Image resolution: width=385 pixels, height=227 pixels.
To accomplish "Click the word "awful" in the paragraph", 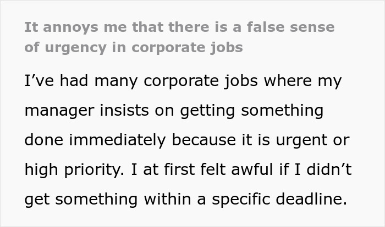I will (252, 169).
